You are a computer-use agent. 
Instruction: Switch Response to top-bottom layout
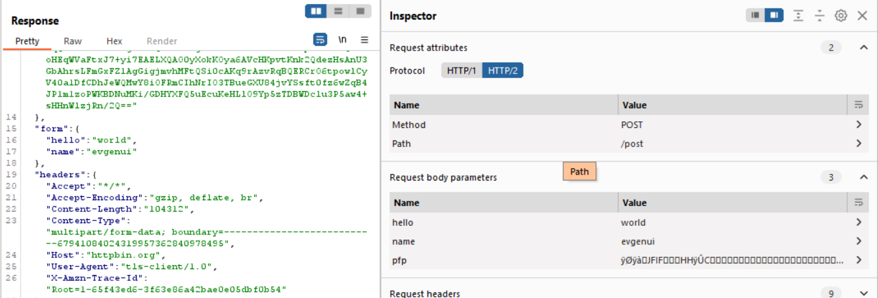coord(338,11)
